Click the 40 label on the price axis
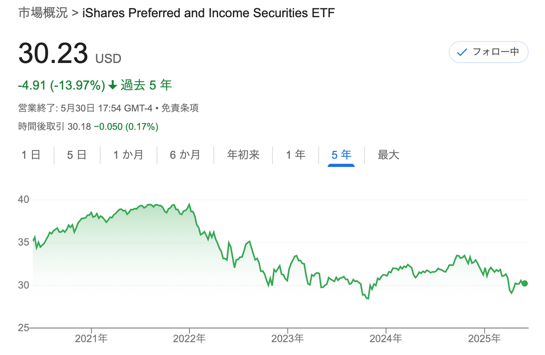Screen dimensions: 545x355 point(22,199)
